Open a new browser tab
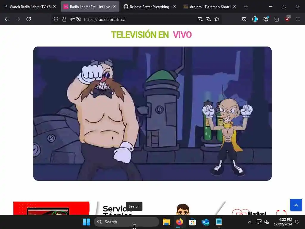305x229 pixels. (246, 7)
